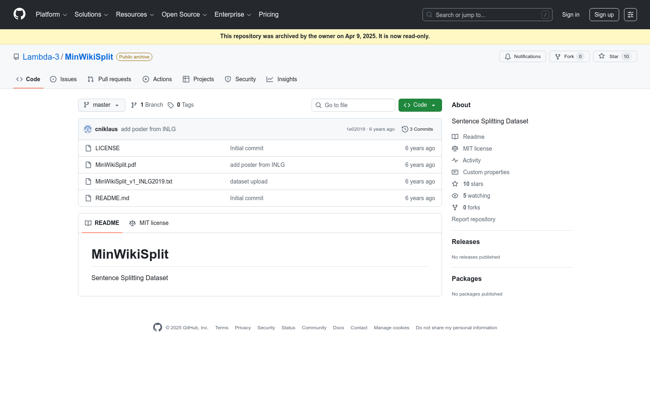Click the footer GitHub logo icon

pyautogui.click(x=158, y=327)
